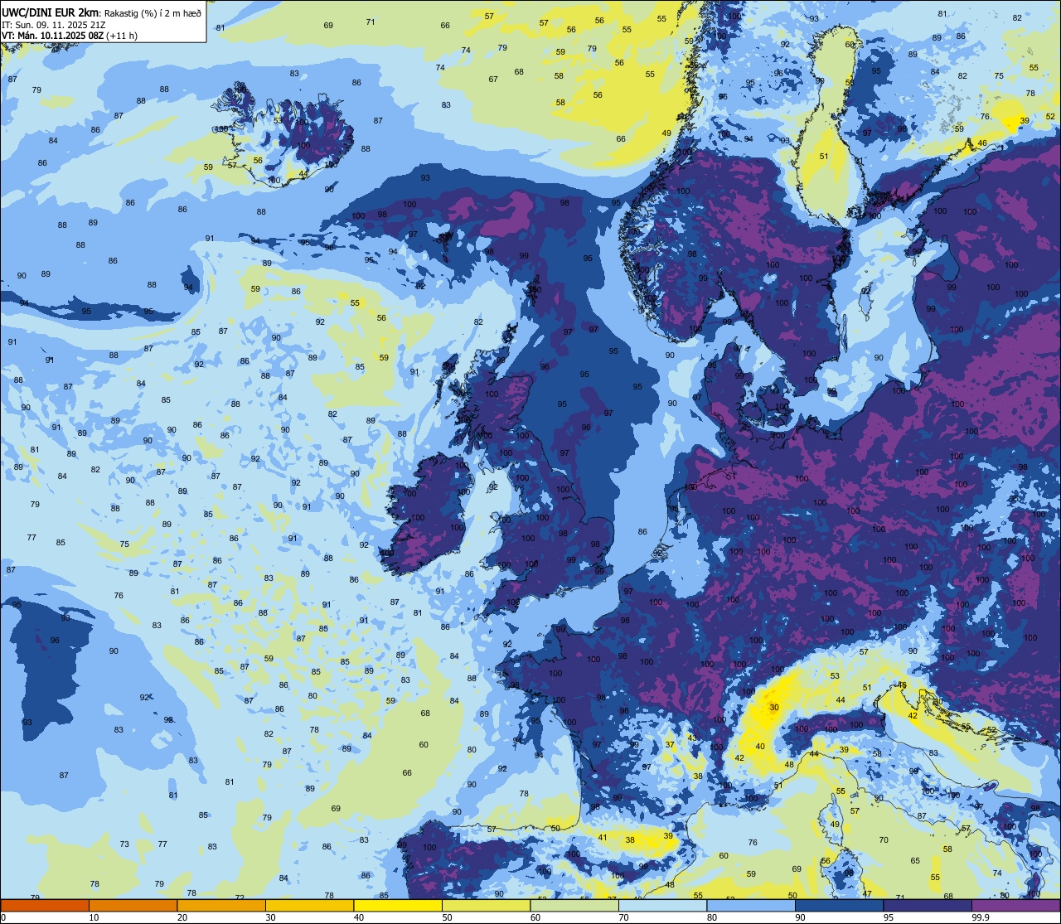Click the 20–30 light orange legend segment
This screenshot has width=1061, height=924.
point(221,905)
